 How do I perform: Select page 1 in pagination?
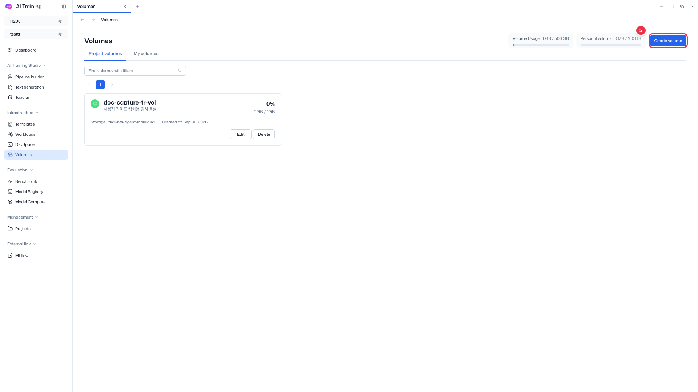pyautogui.click(x=100, y=85)
